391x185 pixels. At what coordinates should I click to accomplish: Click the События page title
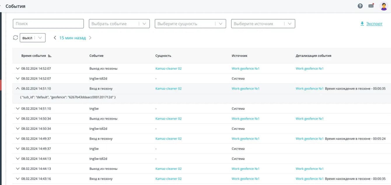click(x=15, y=6)
